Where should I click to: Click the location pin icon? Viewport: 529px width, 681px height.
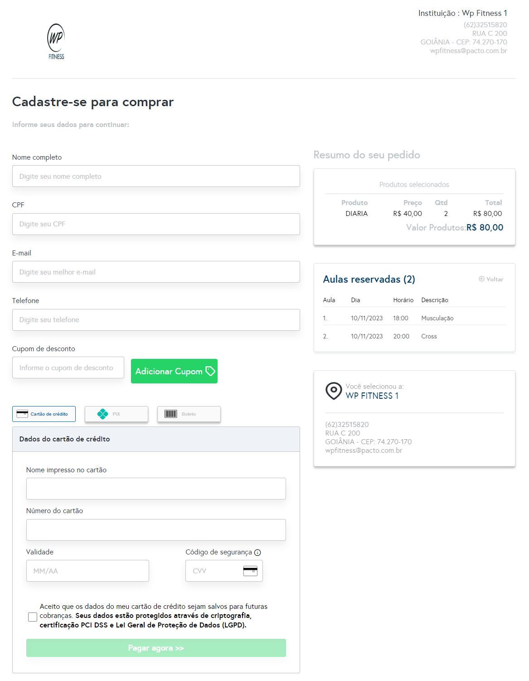click(x=334, y=390)
